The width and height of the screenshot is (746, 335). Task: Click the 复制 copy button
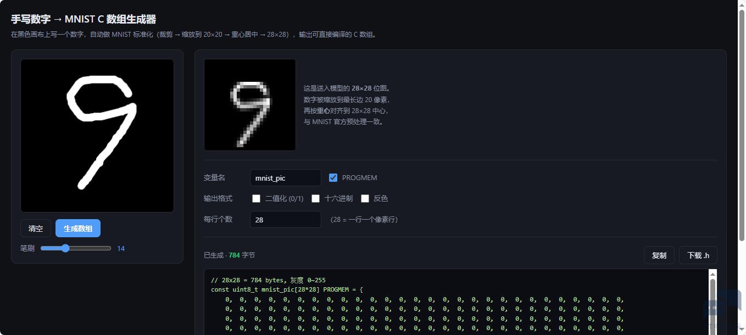[659, 255]
